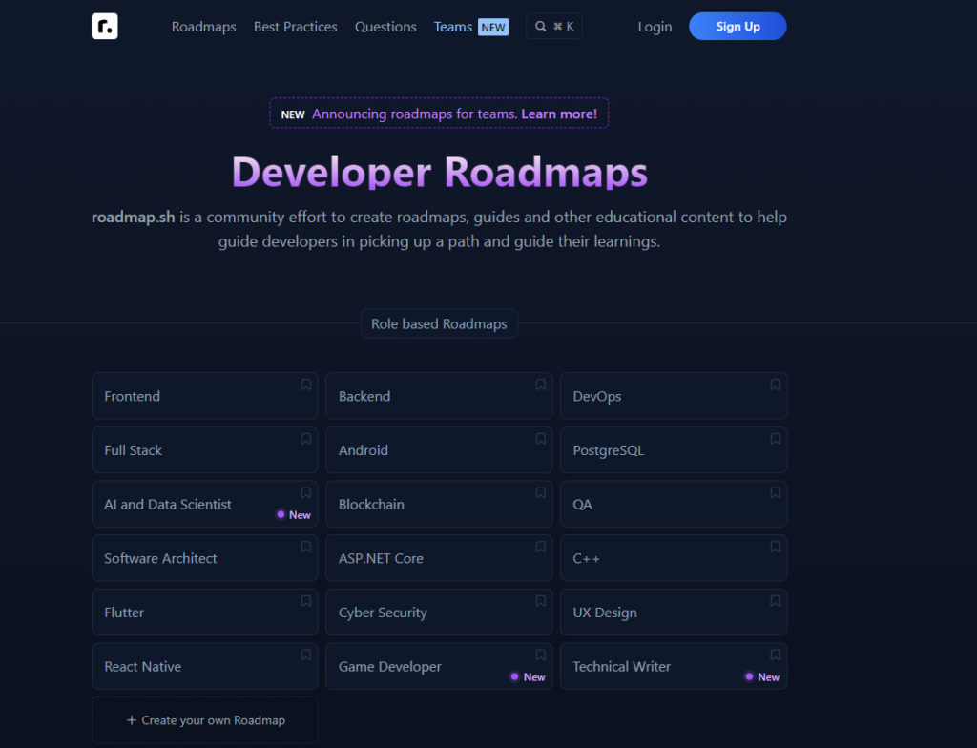Bookmark the Cyber Security roadmap
Image resolution: width=977 pixels, height=748 pixels.
tap(541, 601)
